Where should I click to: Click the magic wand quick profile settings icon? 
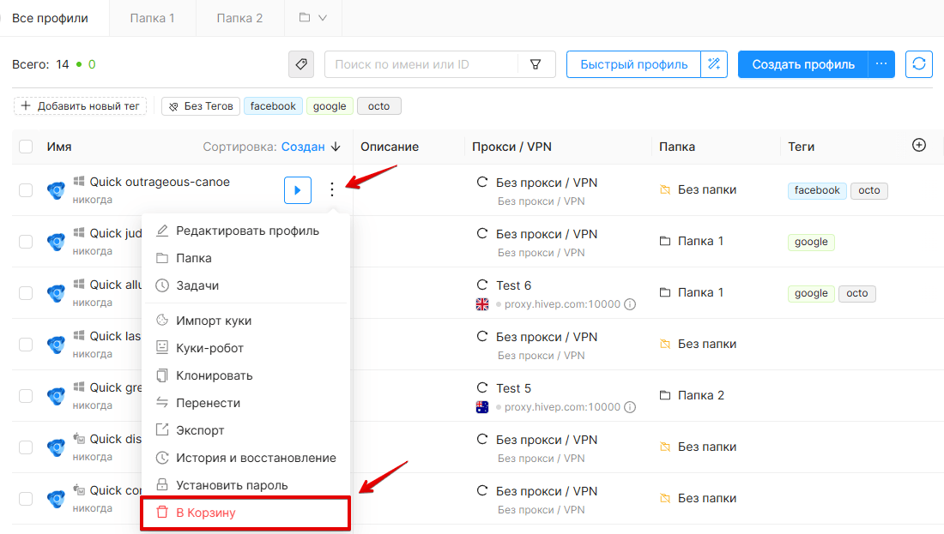pyautogui.click(x=714, y=64)
